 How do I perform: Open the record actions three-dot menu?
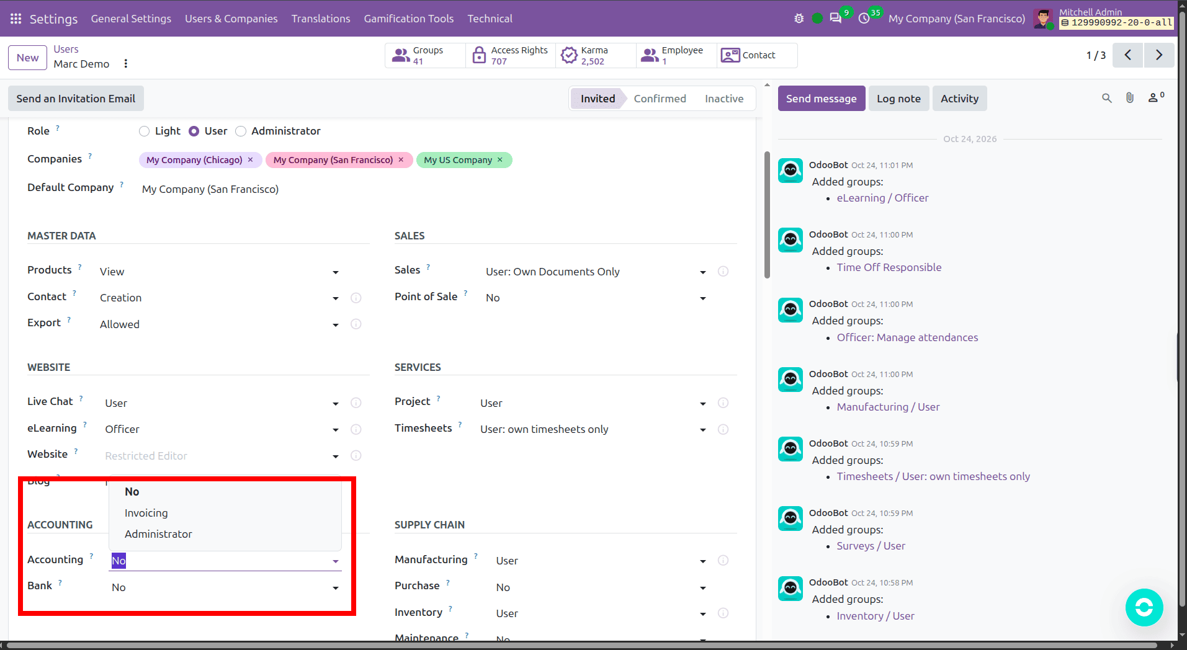click(x=126, y=63)
